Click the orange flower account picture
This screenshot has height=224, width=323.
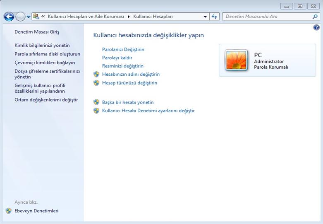coord(236,60)
